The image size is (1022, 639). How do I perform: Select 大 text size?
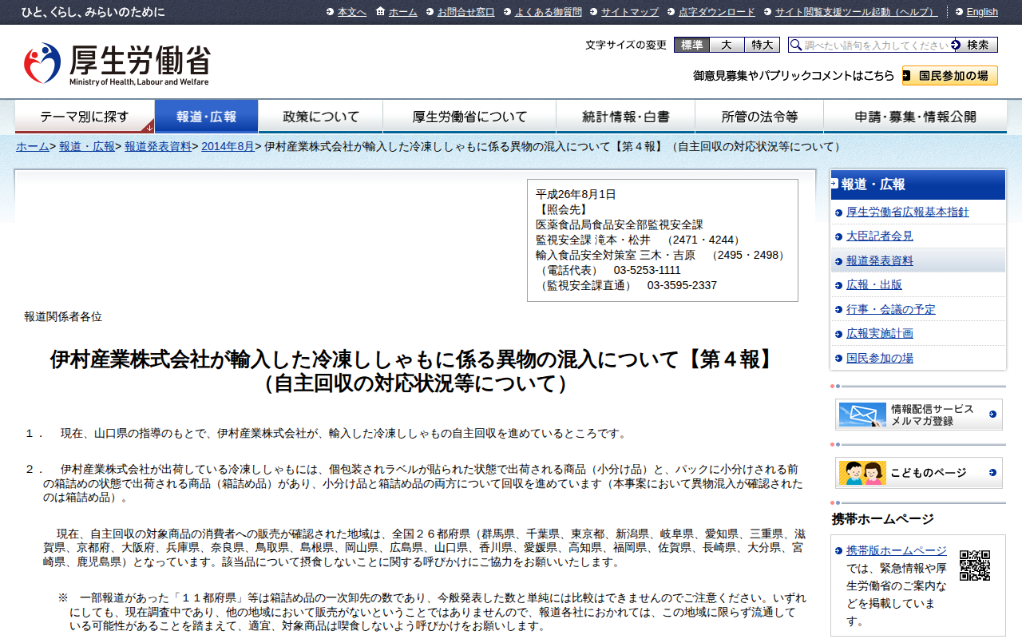tap(727, 45)
